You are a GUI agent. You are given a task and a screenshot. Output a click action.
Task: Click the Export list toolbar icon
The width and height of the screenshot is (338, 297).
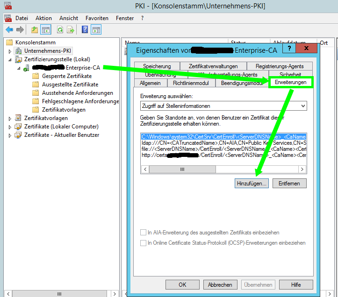71,29
